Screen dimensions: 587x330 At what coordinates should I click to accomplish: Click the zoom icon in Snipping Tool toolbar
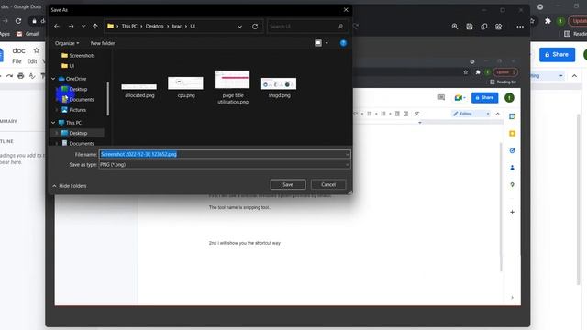(455, 27)
